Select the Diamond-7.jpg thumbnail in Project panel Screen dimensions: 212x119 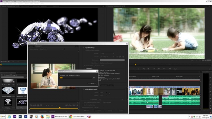pyautogui.click(x=22, y=102)
